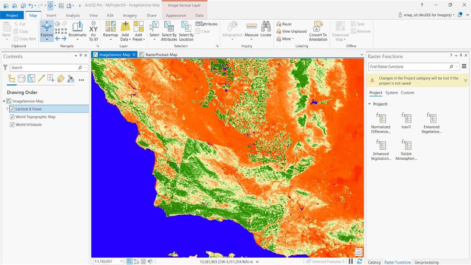This screenshot has width=471, height=265.
Task: Switch to List By Snapping view
Action: [x=51, y=79]
